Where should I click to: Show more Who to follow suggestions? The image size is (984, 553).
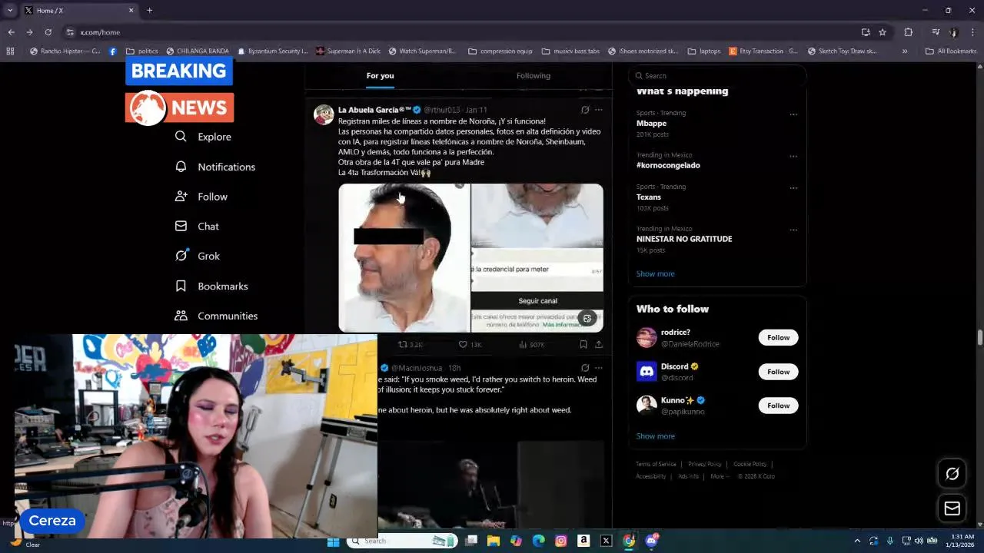(655, 435)
